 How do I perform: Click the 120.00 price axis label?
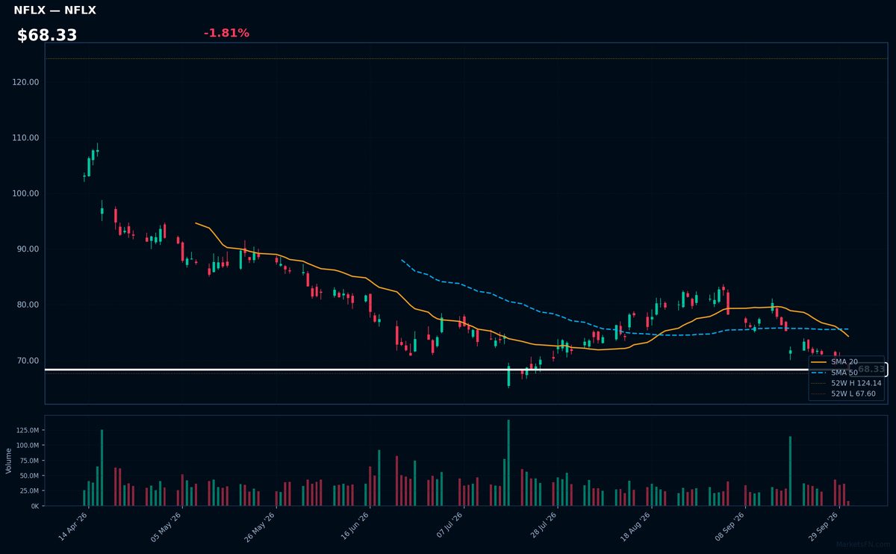click(26, 82)
